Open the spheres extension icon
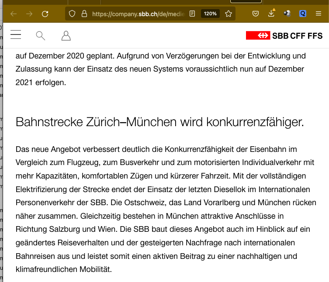The height and width of the screenshot is (282, 329). point(287,14)
